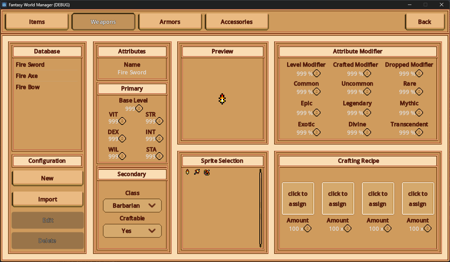Select the fire sword sprite in Sprite Selection

pyautogui.click(x=187, y=172)
